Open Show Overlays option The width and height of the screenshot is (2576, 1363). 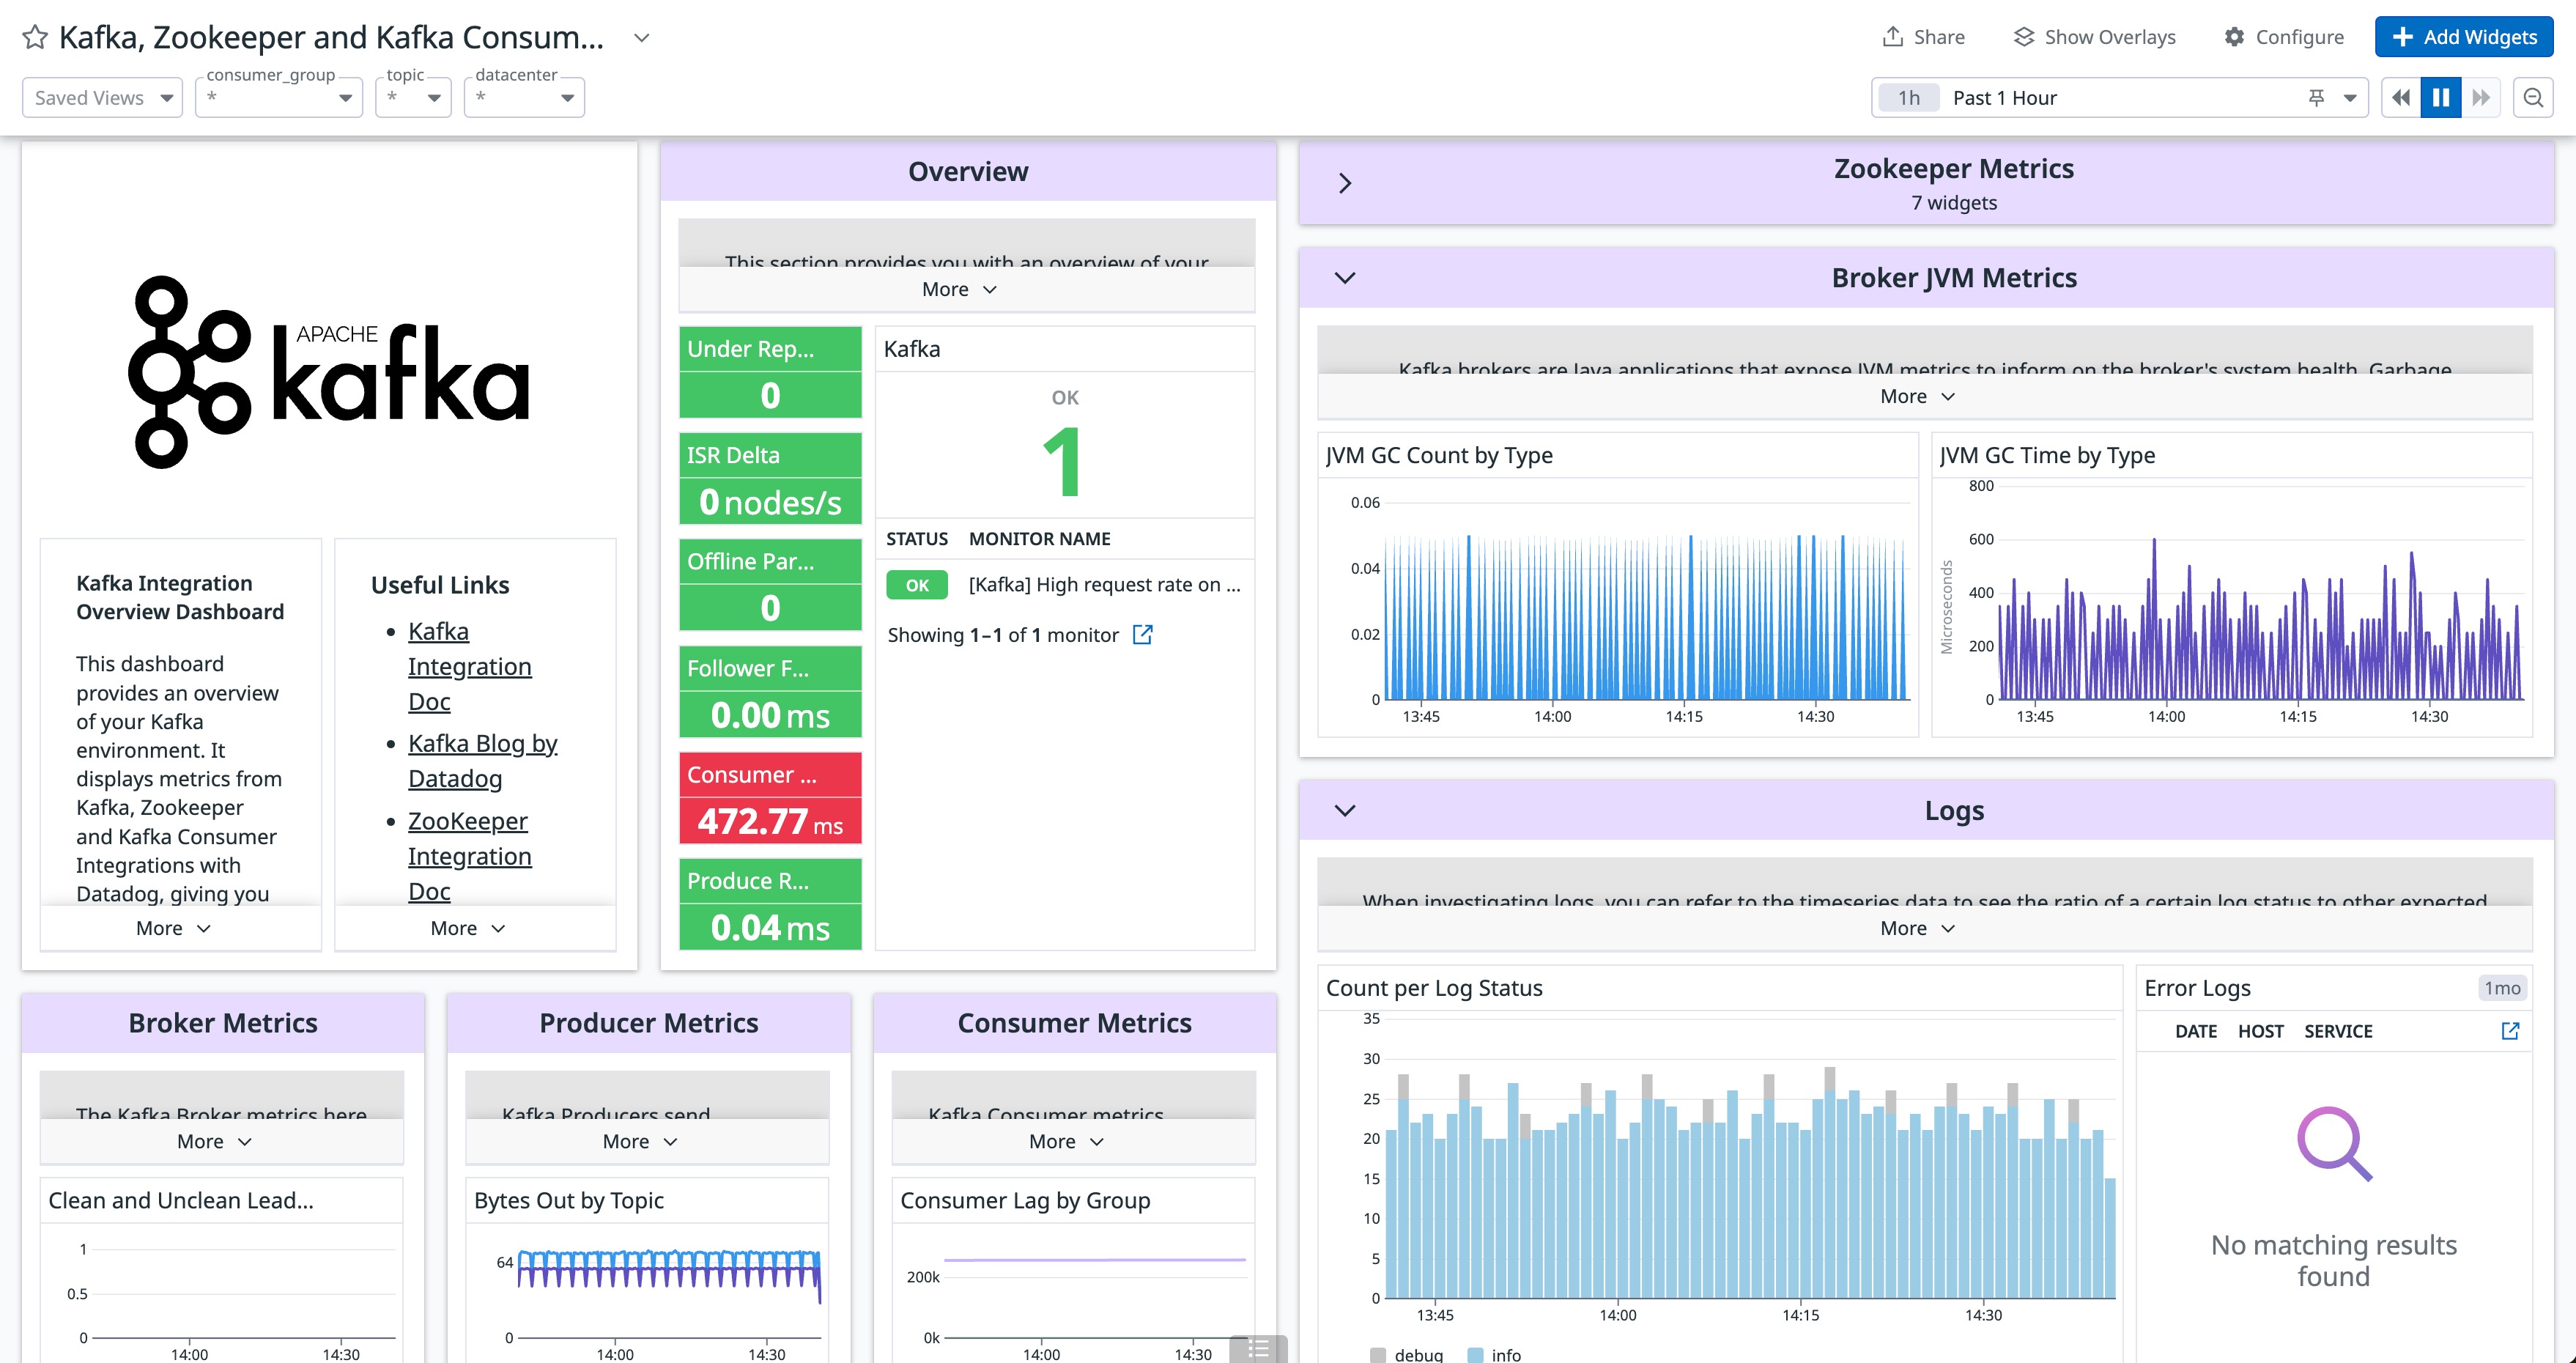tap(2094, 37)
